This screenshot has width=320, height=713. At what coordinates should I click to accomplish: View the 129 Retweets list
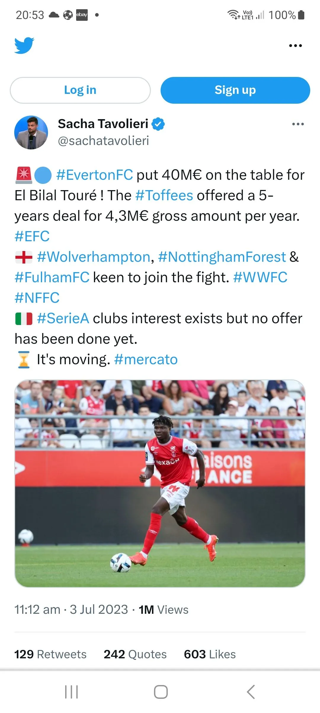click(x=50, y=654)
